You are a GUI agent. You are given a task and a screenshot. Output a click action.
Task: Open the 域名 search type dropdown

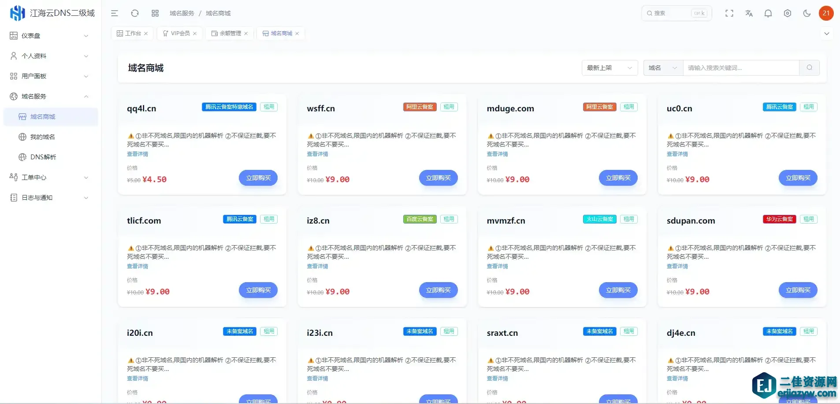tap(662, 68)
